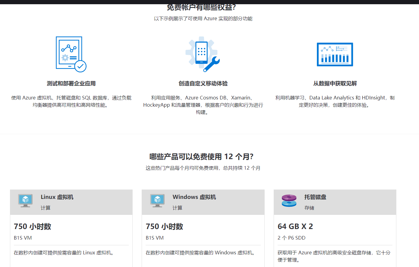Click the 哪些产品可以免费使用 12 个月 heading

201,157
